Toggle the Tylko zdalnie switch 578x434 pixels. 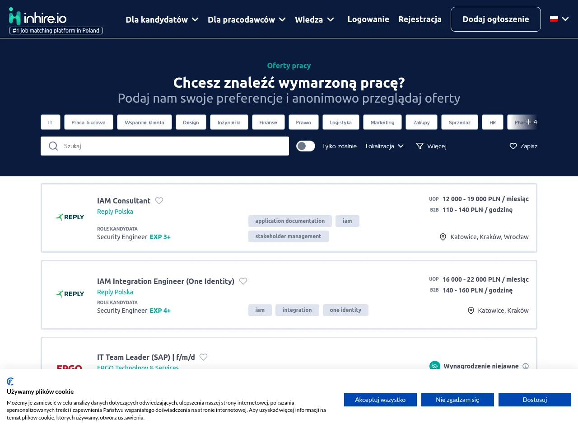click(306, 146)
